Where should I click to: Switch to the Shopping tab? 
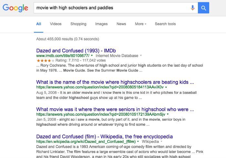(x=78, y=24)
